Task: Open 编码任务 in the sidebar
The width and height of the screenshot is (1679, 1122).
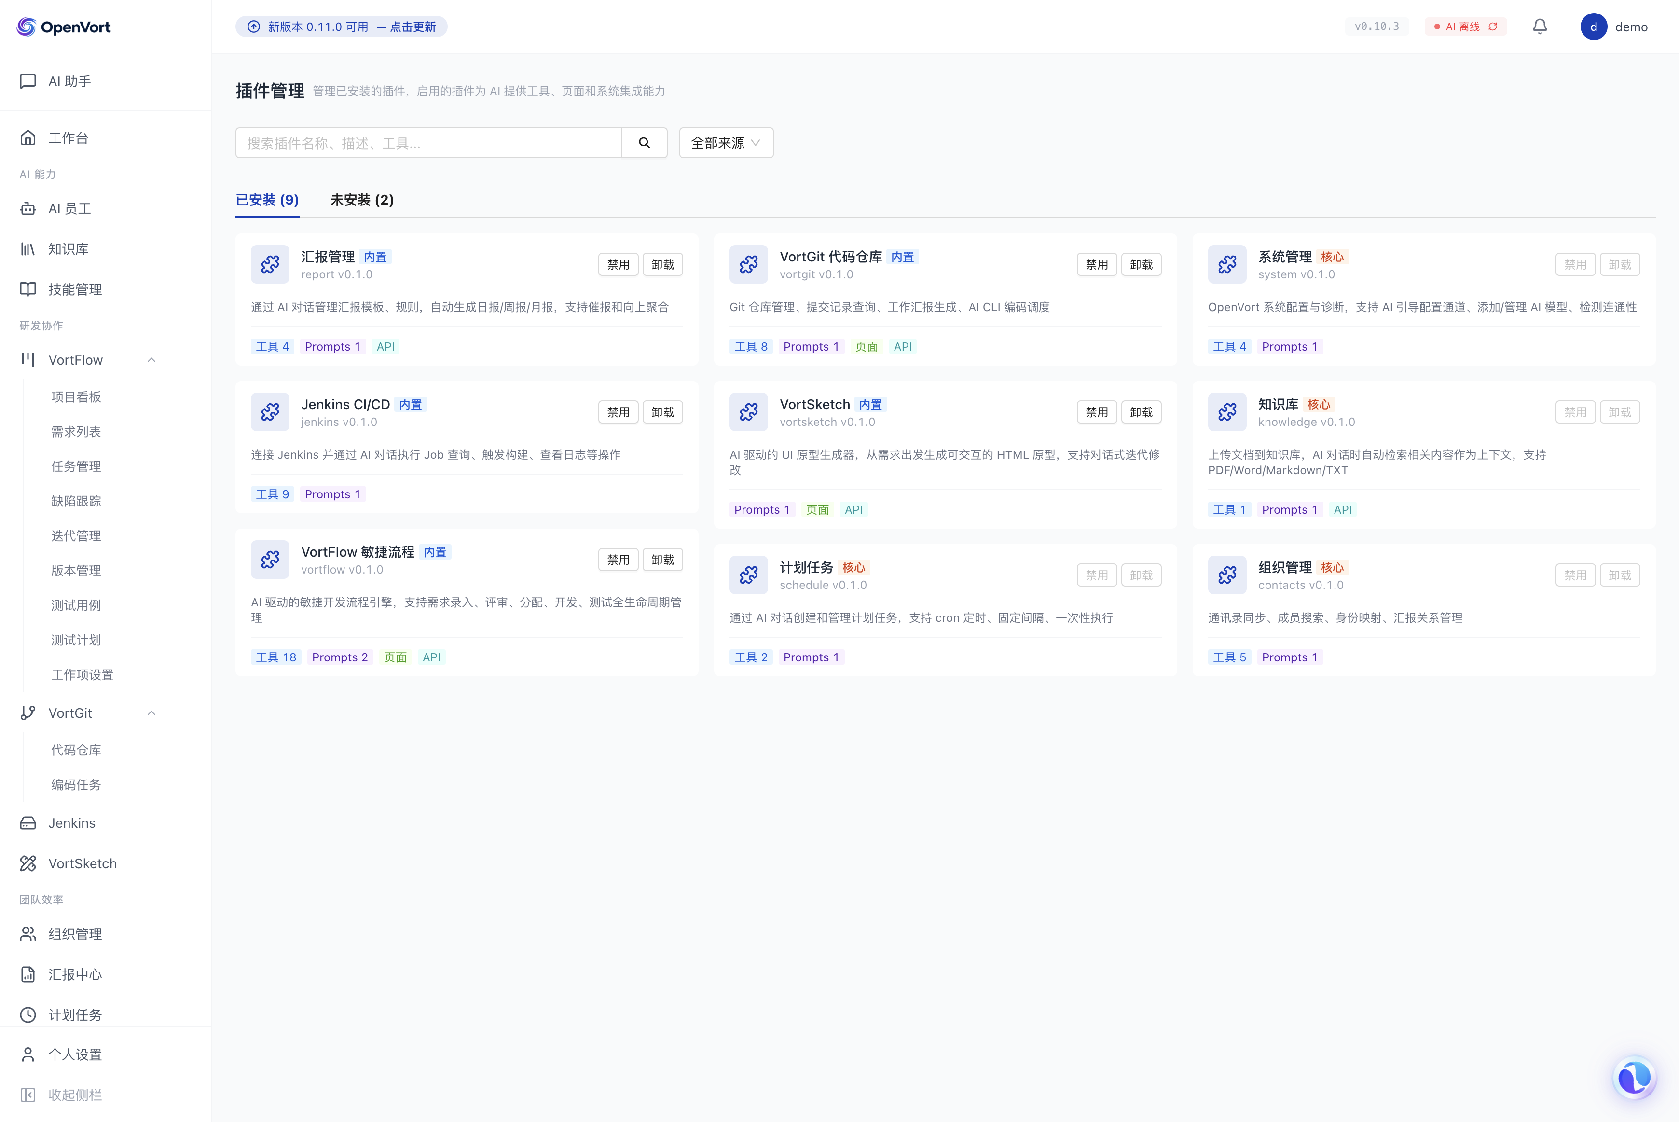Action: pos(77,785)
